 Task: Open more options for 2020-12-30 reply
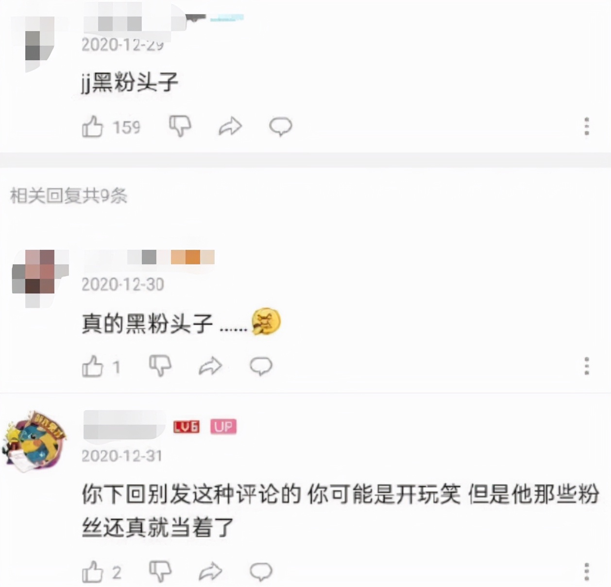coord(587,366)
